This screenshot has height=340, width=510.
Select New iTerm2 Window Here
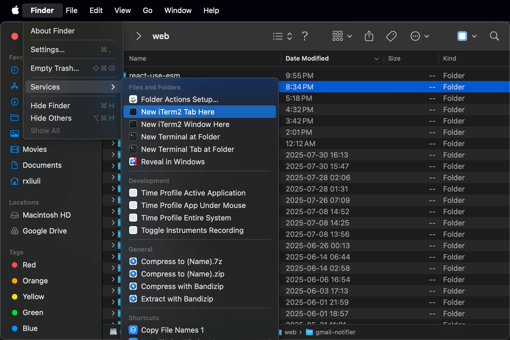(200, 124)
